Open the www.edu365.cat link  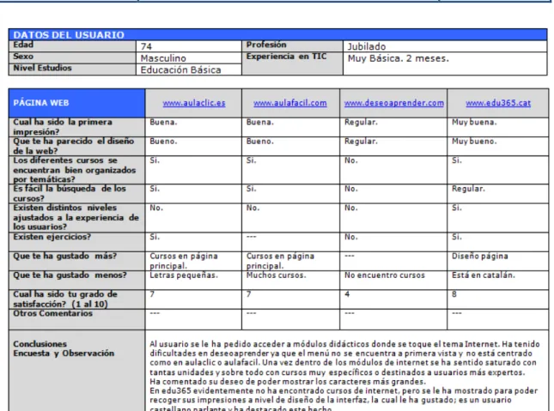coord(498,103)
